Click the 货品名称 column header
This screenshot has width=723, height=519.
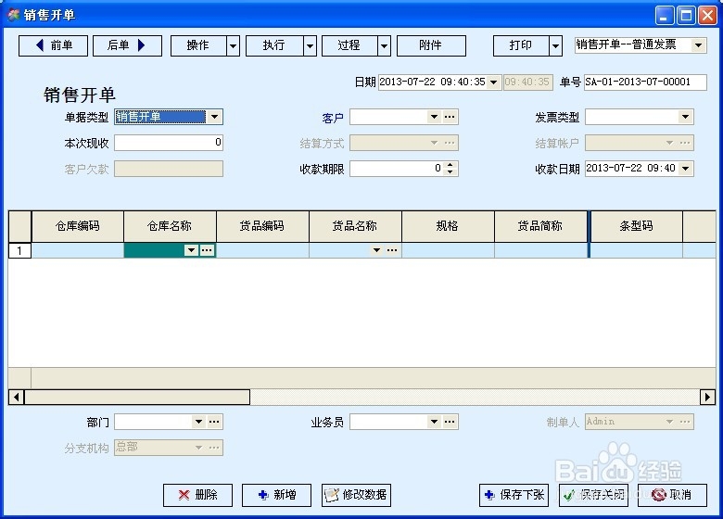pyautogui.click(x=355, y=226)
